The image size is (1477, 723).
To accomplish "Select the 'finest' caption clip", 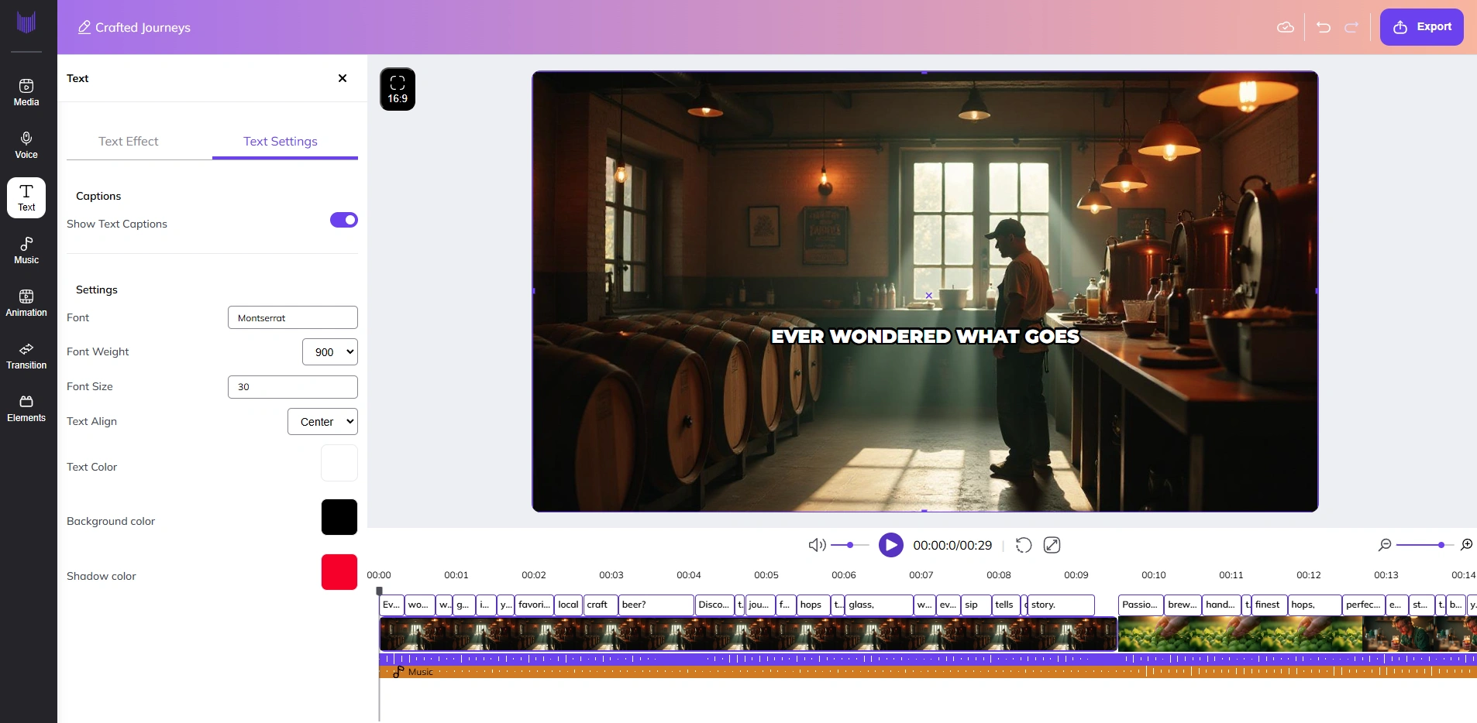I will tap(1269, 605).
